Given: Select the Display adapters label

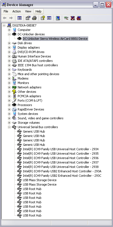Looking at the screenshot, I should pos(29,47).
